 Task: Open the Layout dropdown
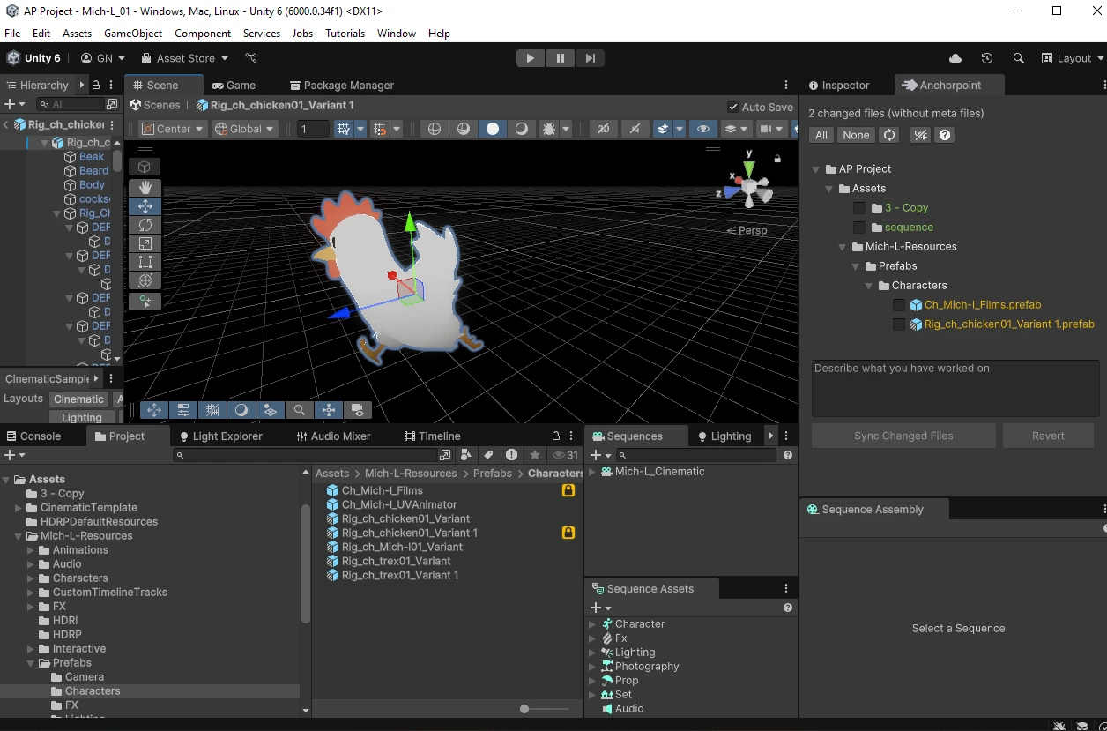pyautogui.click(x=1073, y=58)
